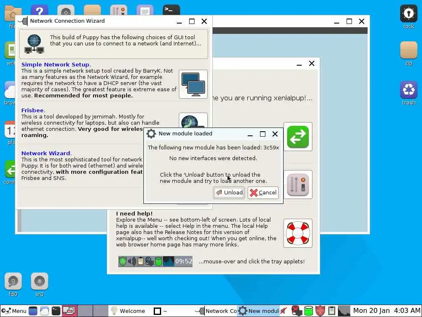Switch to Network Co taskbar entry
Screen dimensions: 422x317
point(216,311)
